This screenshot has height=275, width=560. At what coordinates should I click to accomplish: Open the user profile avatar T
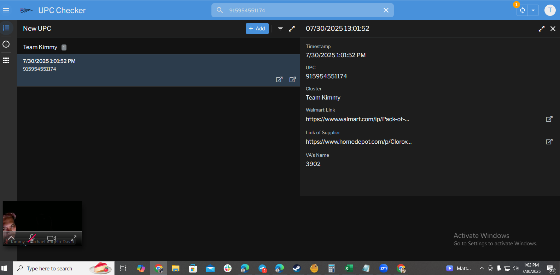[550, 10]
